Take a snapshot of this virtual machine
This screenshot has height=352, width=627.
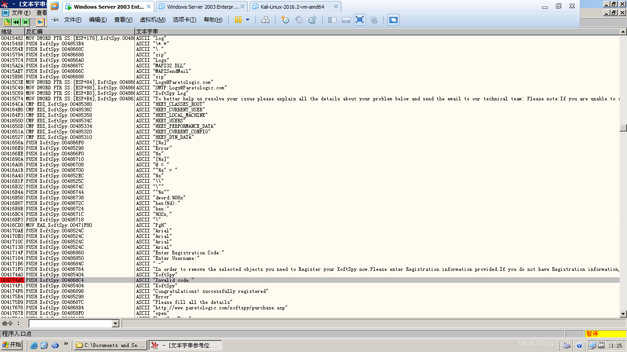[x=285, y=20]
